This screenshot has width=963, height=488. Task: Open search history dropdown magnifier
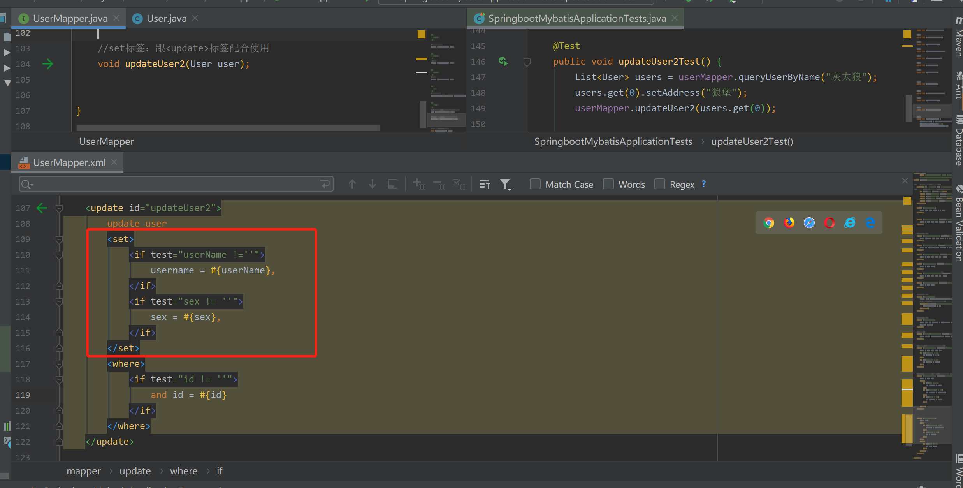click(x=27, y=184)
